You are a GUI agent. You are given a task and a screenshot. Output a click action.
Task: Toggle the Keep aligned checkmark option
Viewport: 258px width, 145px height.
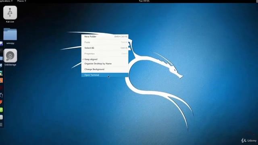click(x=105, y=59)
